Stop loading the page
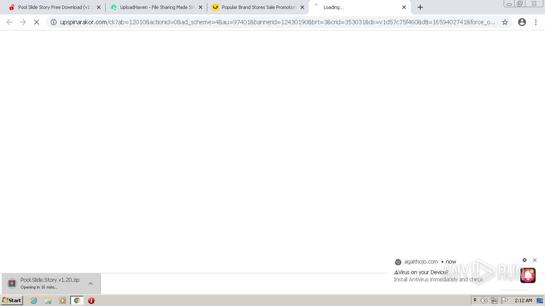545x306 pixels. [37, 22]
